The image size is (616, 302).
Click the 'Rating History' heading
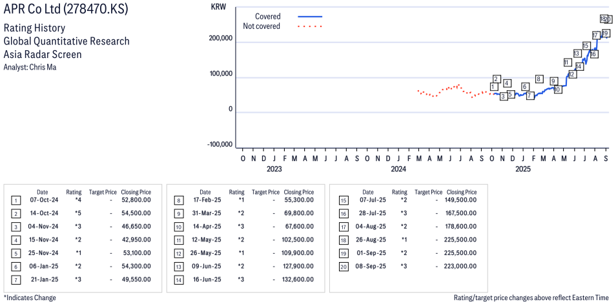(x=34, y=28)
